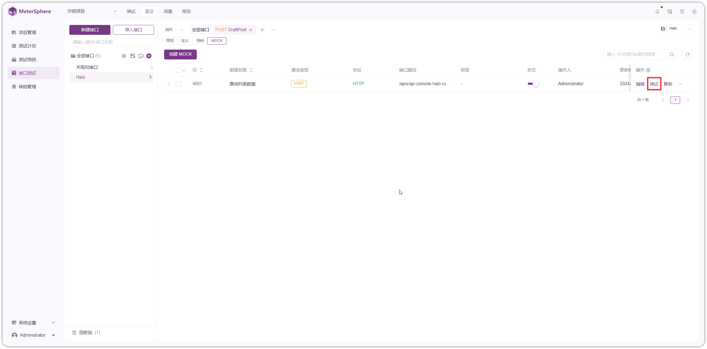Refresh the MOCK table
The width and height of the screenshot is (707, 349).
(688, 54)
